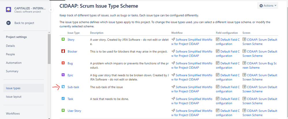Open Software Simplified Workflow link for Story
Viewport: 288px width, 119px height.
pyautogui.click(x=192, y=42)
